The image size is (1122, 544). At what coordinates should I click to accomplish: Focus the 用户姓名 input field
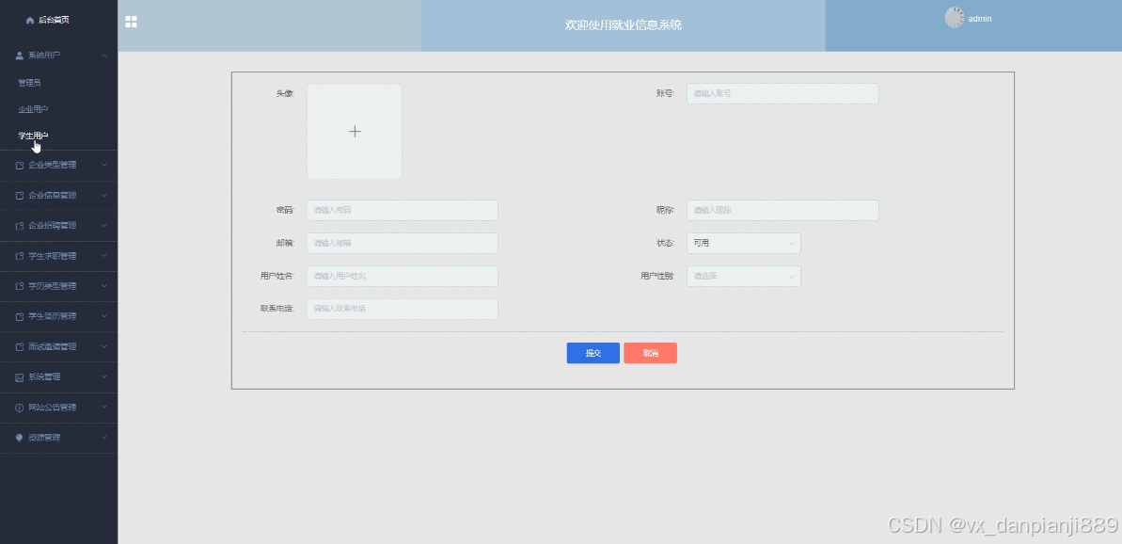point(403,277)
